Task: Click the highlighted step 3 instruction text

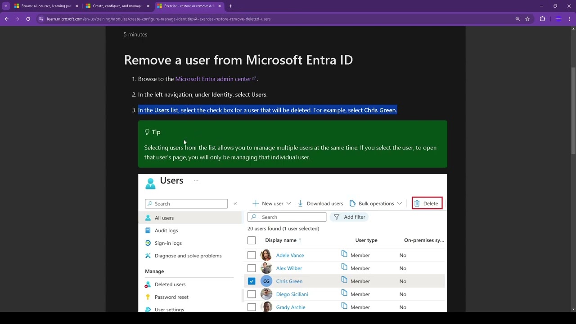Action: (267, 110)
